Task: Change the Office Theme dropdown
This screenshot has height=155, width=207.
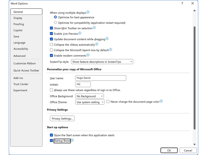Action: [89, 102]
